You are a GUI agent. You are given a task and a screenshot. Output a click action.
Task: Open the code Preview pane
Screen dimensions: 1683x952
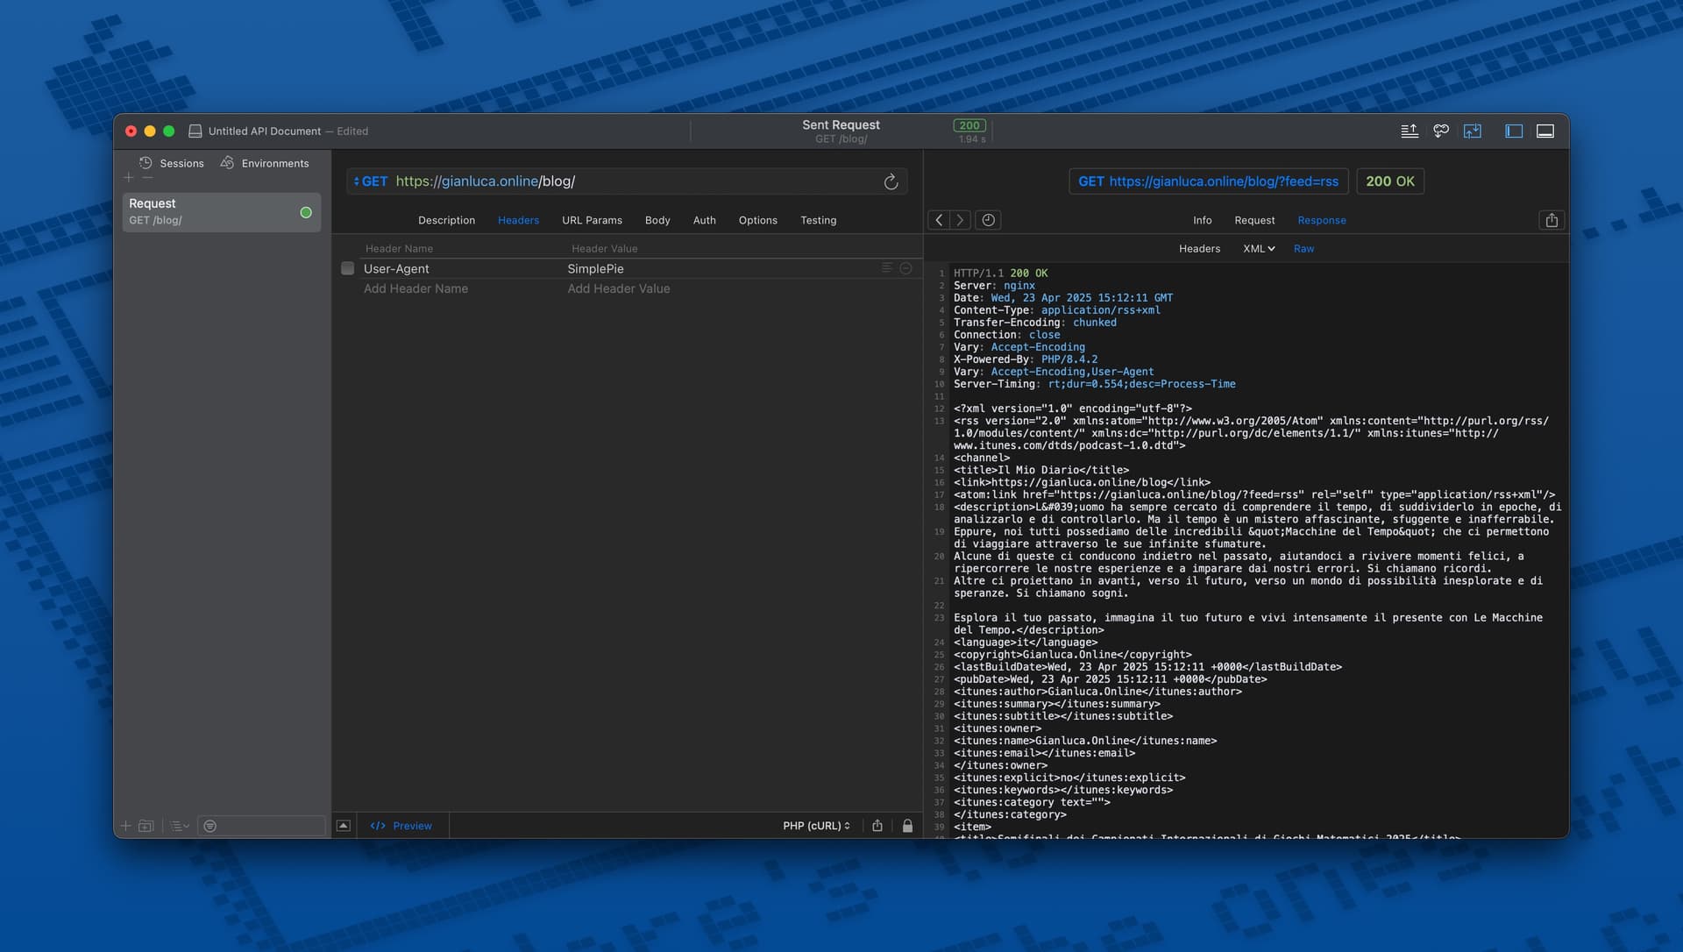pos(401,826)
